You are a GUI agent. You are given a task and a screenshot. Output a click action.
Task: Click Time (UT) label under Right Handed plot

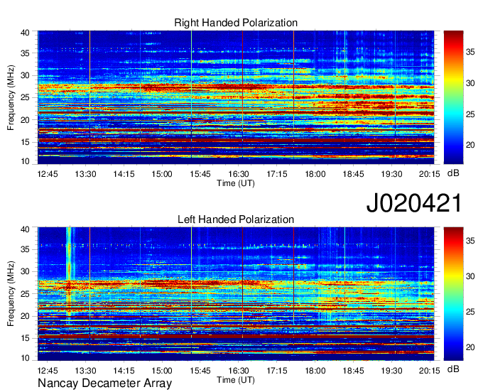point(236,183)
